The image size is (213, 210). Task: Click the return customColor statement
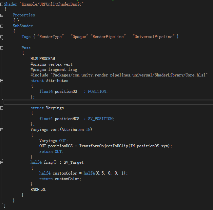(x=60, y=179)
